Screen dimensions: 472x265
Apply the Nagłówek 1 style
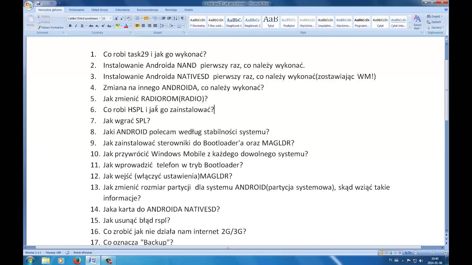pyautogui.click(x=234, y=22)
